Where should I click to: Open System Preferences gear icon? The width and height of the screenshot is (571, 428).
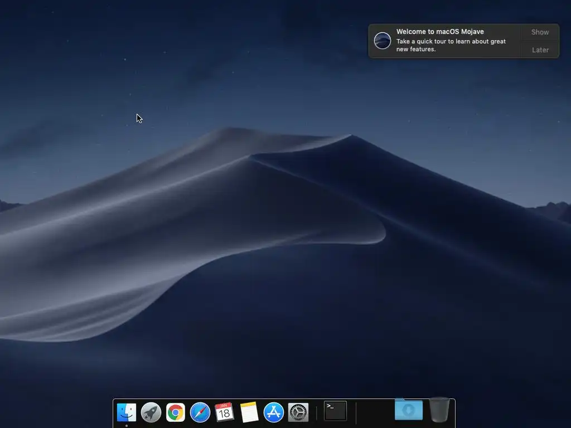coord(298,412)
